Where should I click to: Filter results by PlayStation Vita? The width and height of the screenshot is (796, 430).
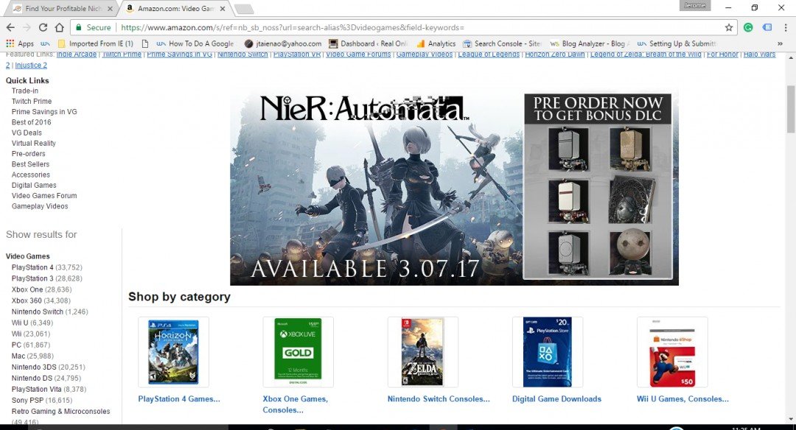tap(37, 390)
